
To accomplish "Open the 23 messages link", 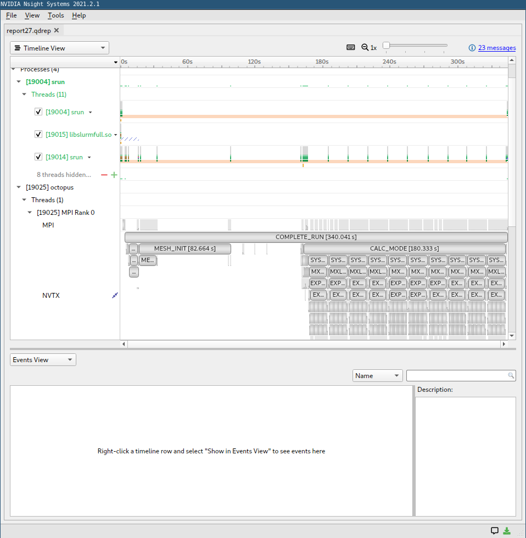I will (497, 48).
